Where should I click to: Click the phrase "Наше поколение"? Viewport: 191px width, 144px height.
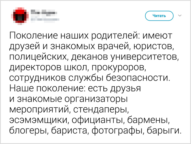pos(46,89)
